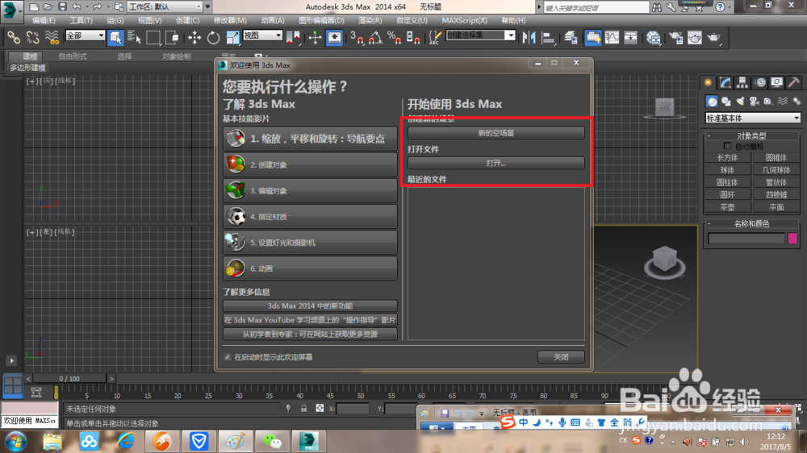Open the 修改器(M) menu

point(230,21)
